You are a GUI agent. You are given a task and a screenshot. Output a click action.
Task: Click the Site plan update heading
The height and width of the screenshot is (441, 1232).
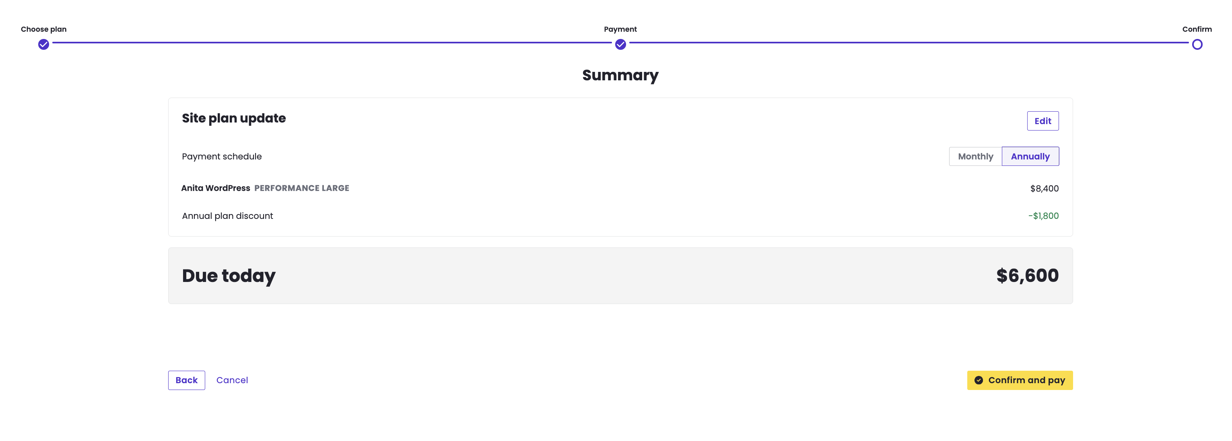point(234,118)
